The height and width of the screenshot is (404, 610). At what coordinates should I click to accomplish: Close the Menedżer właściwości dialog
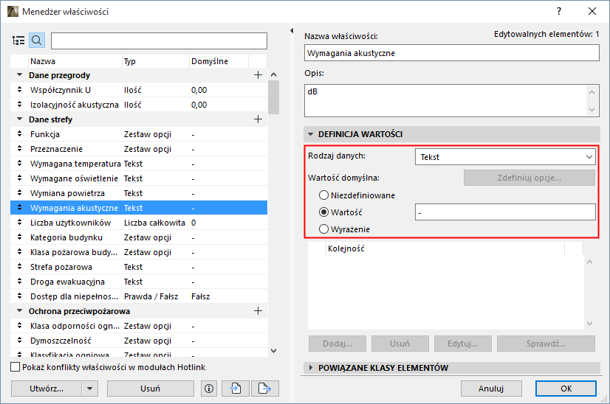click(x=592, y=11)
